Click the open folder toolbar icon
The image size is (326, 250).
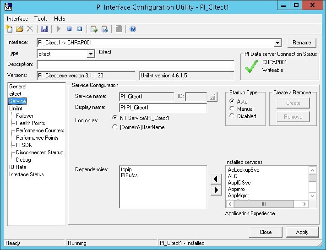point(20,29)
